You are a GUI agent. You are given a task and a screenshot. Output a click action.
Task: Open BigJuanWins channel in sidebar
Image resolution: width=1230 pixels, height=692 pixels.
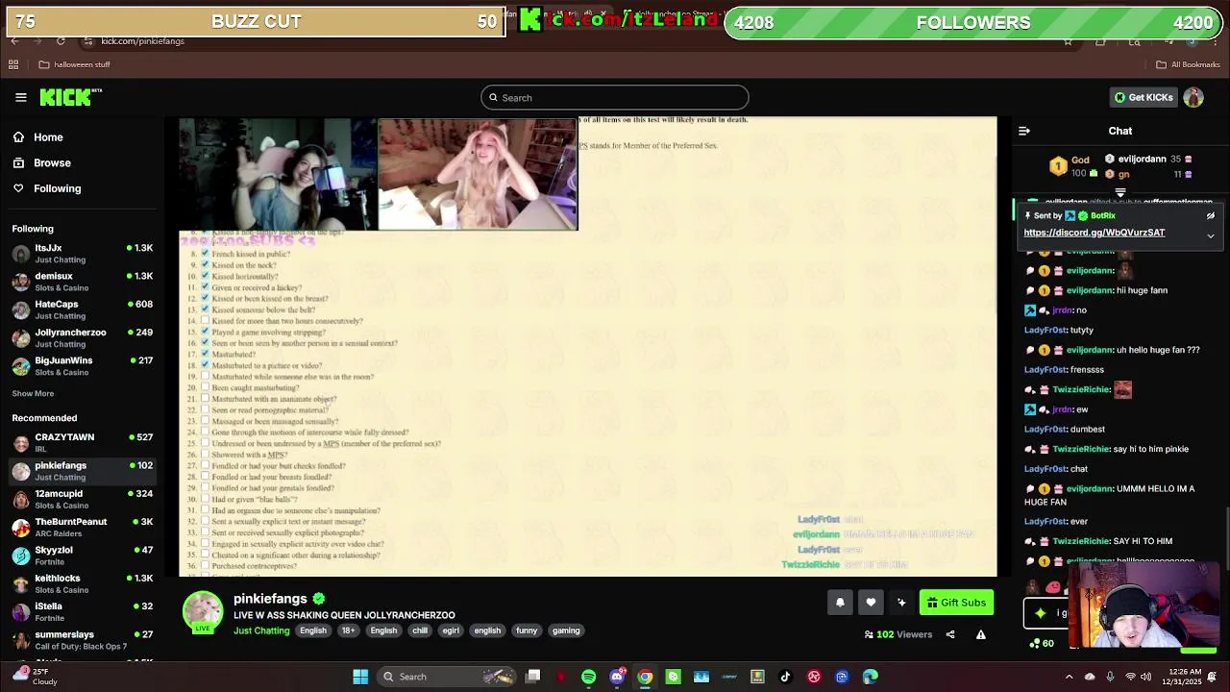coord(82,365)
